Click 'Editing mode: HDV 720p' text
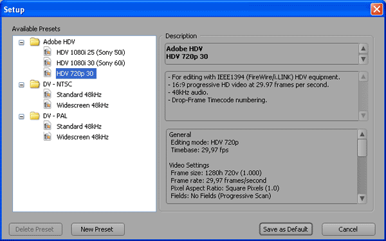386x241 pixels. 205,143
